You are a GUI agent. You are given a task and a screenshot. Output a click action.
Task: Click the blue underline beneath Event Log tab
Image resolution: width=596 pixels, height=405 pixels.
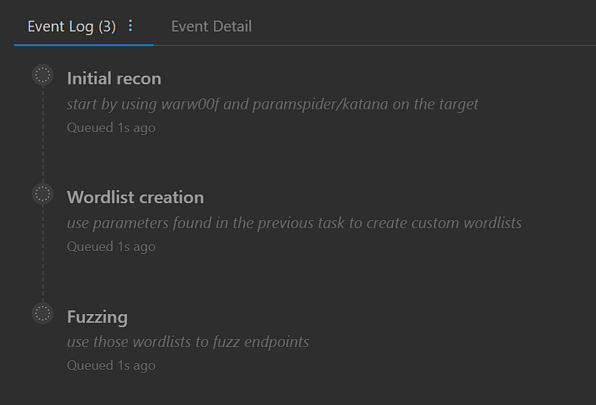point(84,45)
